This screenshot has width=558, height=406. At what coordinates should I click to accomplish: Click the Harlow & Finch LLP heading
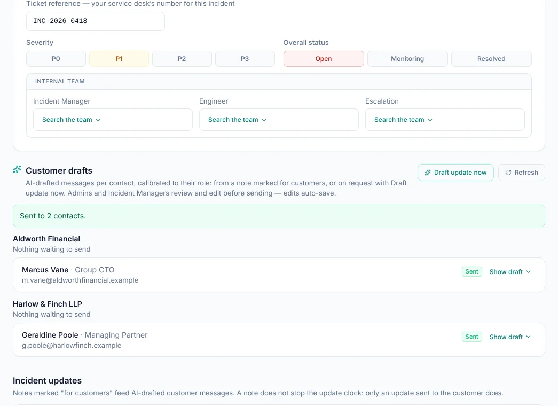coord(48,304)
